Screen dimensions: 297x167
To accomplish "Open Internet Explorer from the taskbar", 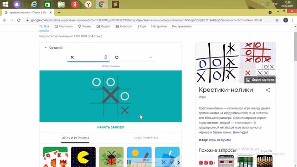I will coord(34,4).
